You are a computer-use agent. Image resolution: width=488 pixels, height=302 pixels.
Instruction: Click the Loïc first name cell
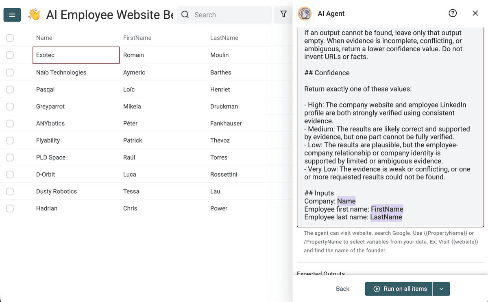[x=163, y=90]
